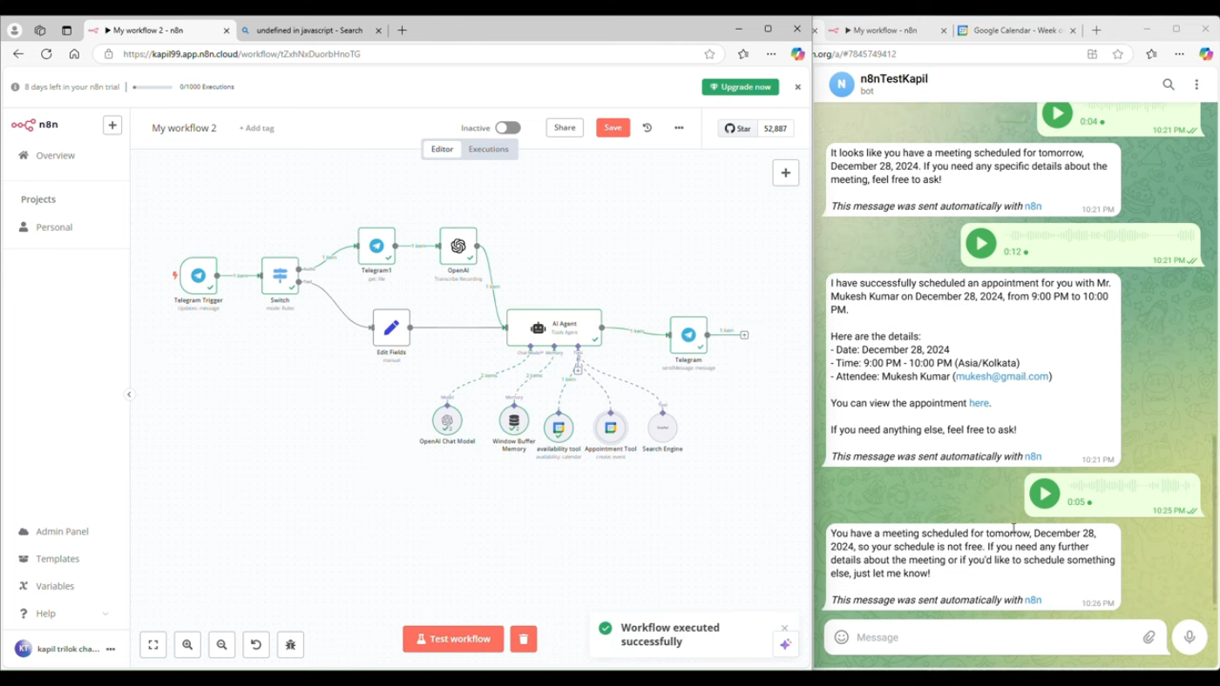Open the Search Engine node
Image resolution: width=1220 pixels, height=686 pixels.
(x=662, y=427)
